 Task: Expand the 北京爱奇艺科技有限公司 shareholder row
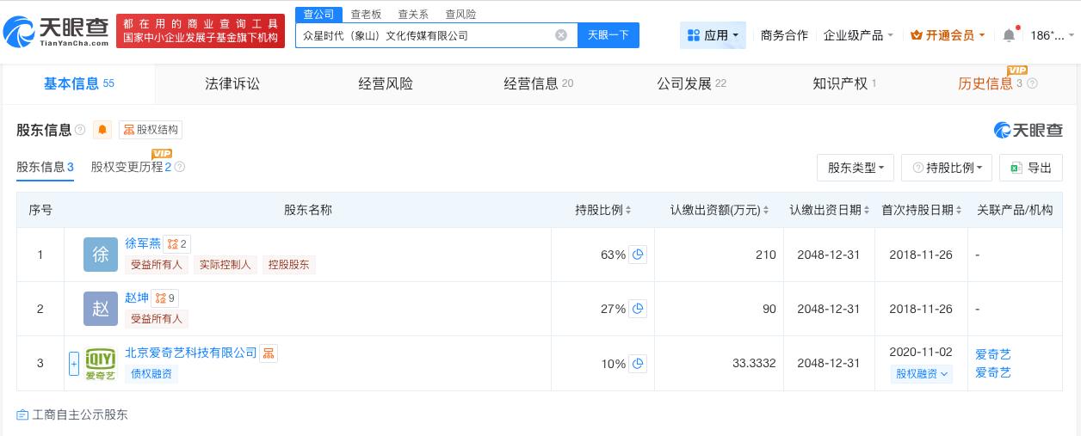pyautogui.click(x=74, y=363)
